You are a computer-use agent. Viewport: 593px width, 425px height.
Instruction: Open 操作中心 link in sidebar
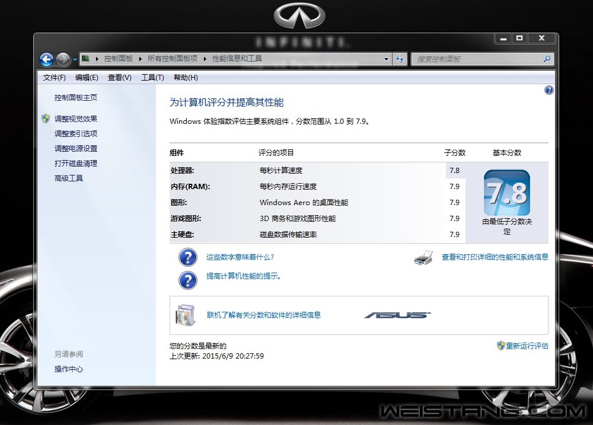68,369
